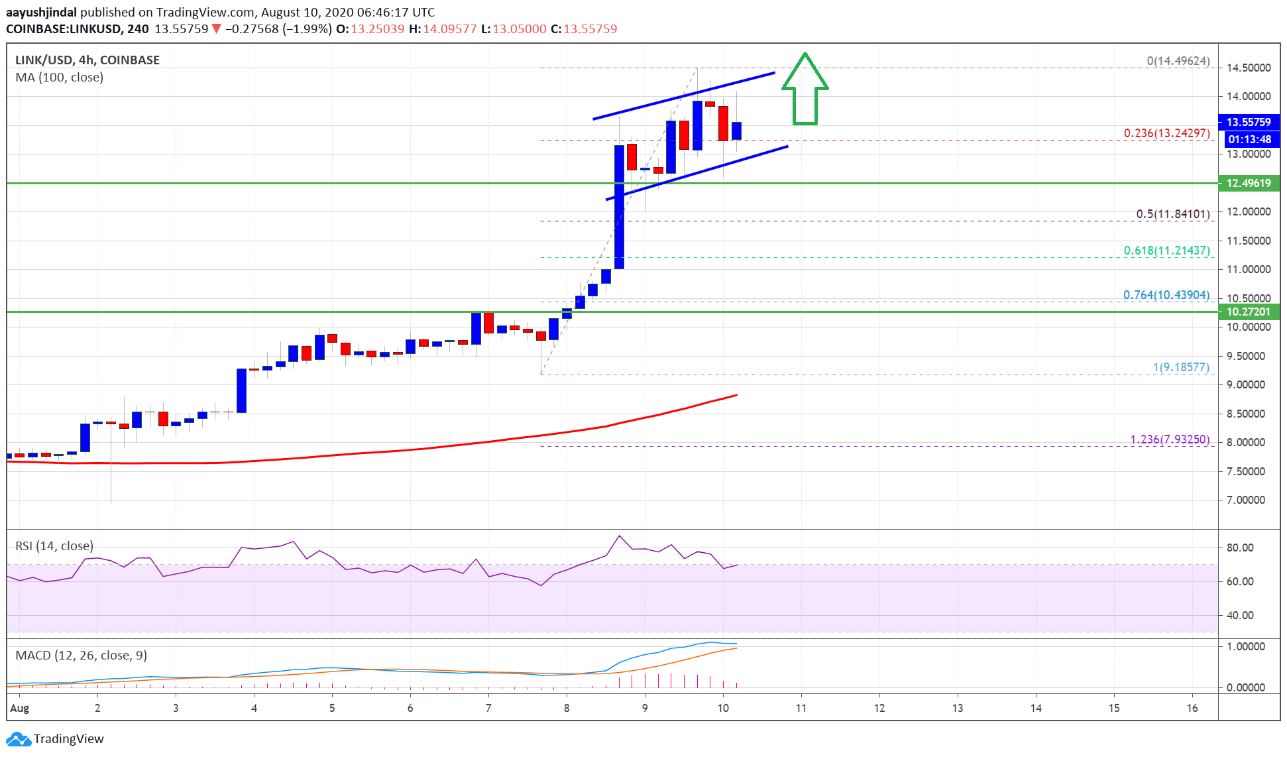Click the TradingView cloud logo icon

18,739
